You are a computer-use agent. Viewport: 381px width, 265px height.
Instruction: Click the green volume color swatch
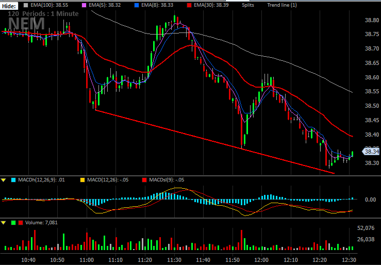[x=13, y=223]
